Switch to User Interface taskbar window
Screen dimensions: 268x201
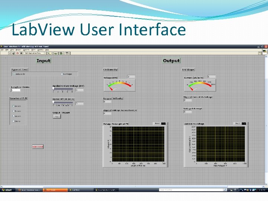106,190
